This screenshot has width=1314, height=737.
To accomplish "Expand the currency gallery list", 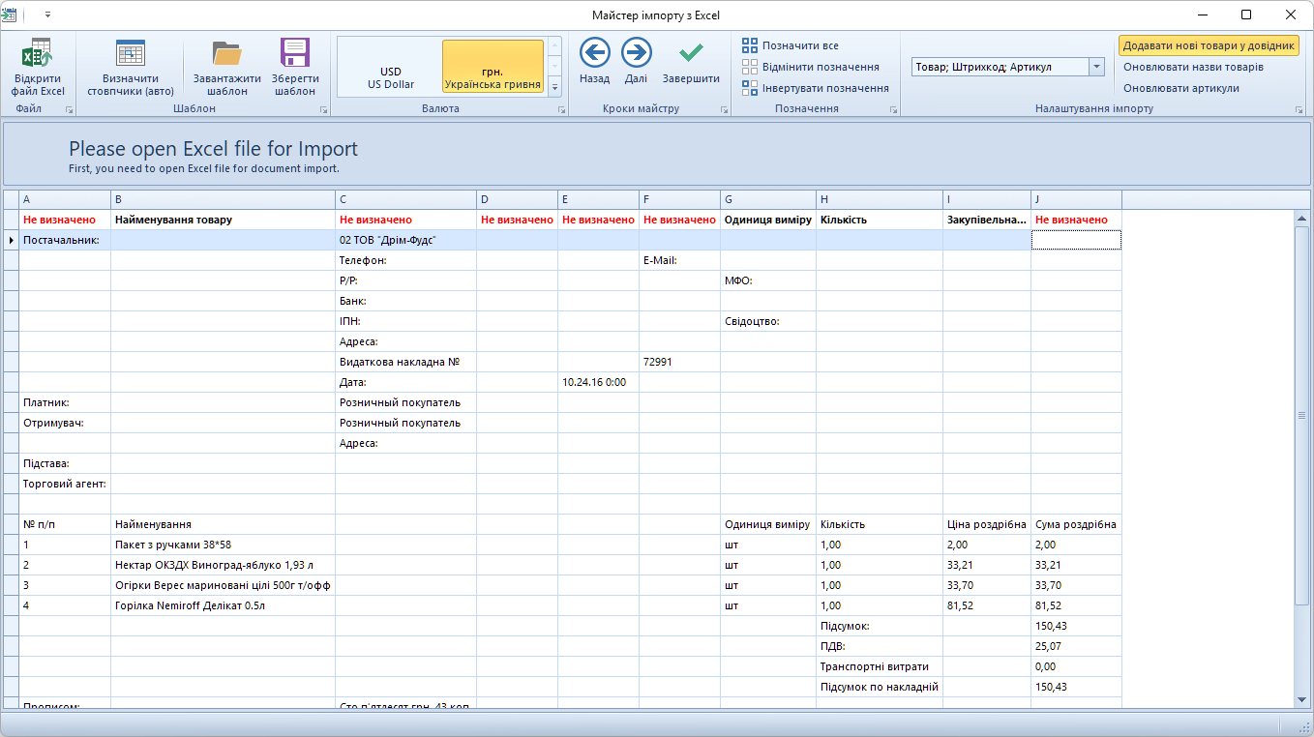I will pos(554,88).
